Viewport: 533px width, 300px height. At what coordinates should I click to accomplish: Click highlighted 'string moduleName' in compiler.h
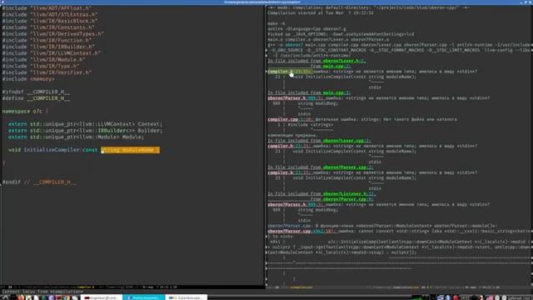130,150
